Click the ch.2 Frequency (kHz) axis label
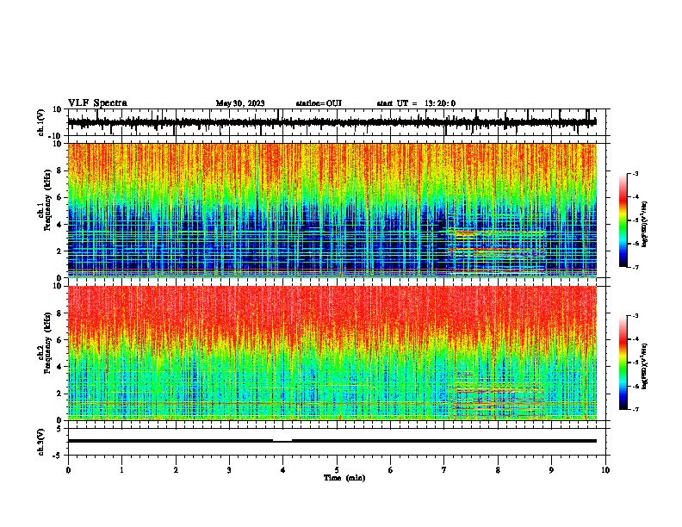This screenshot has height=527, width=682. [48, 343]
